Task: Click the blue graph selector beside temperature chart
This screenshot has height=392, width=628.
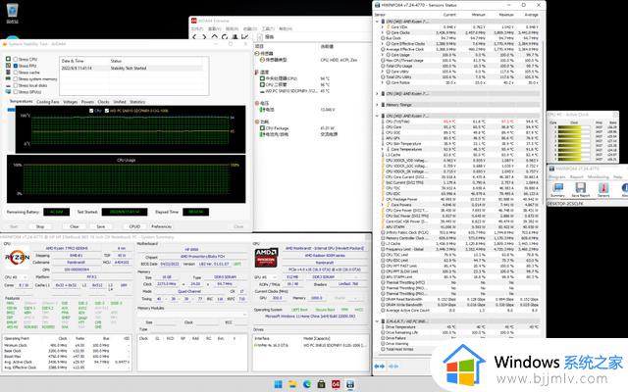Action: [x=11, y=111]
